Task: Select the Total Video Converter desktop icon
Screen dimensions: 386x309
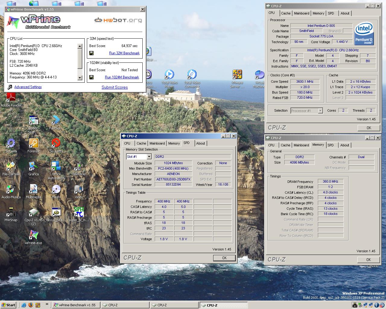Action: [x=192, y=75]
